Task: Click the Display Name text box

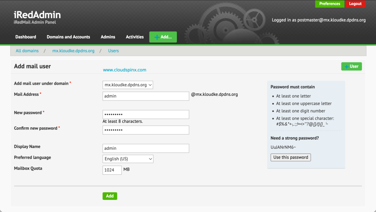Action: tap(146, 148)
